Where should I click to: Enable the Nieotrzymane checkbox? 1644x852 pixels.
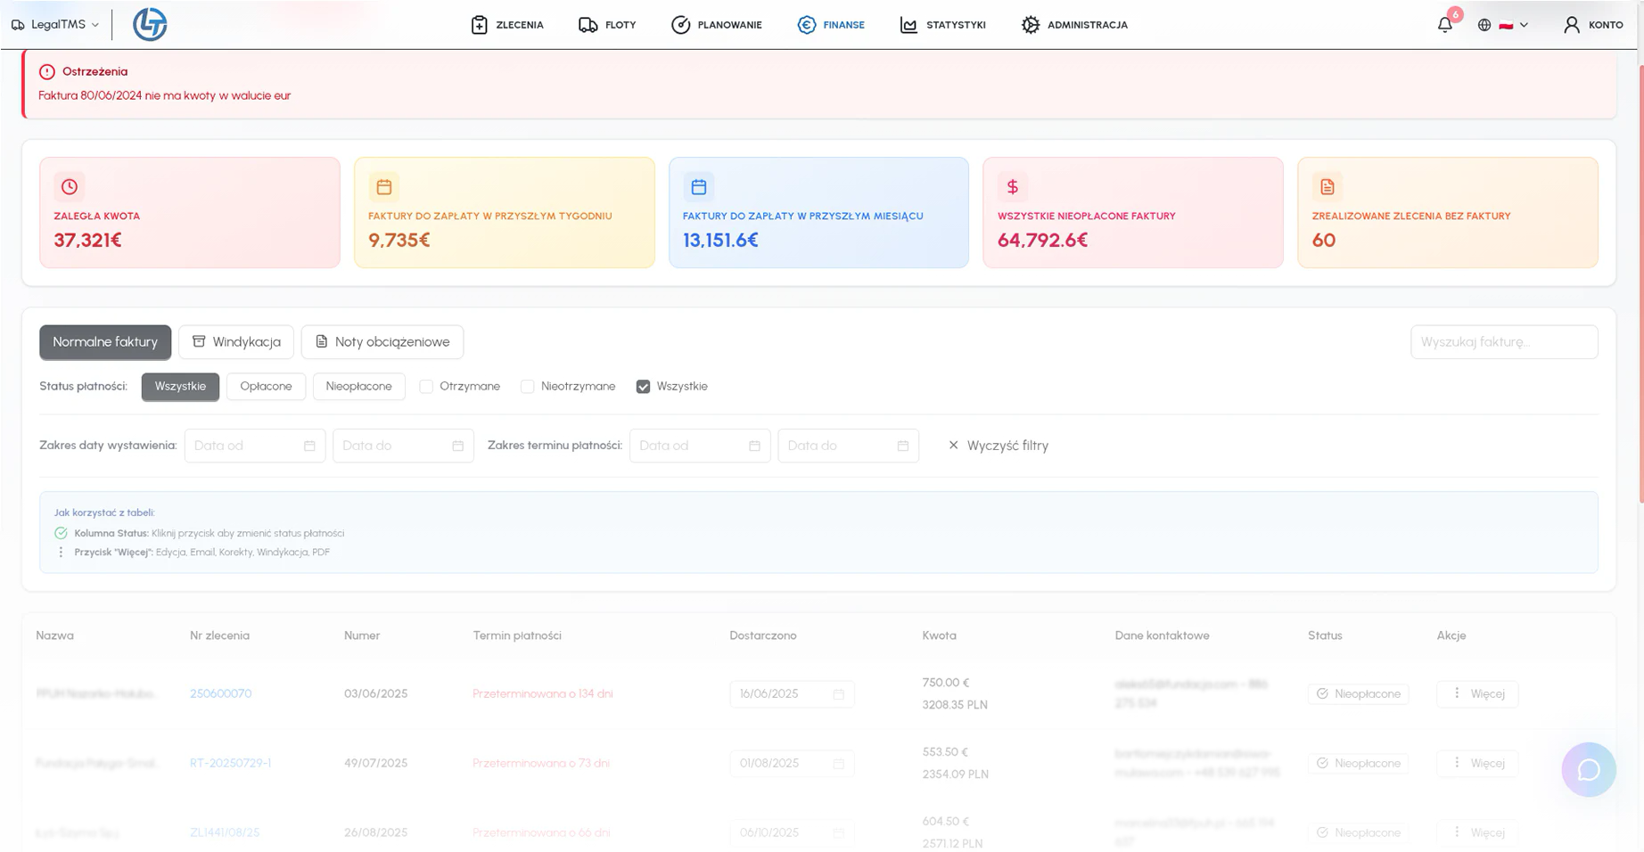click(528, 387)
